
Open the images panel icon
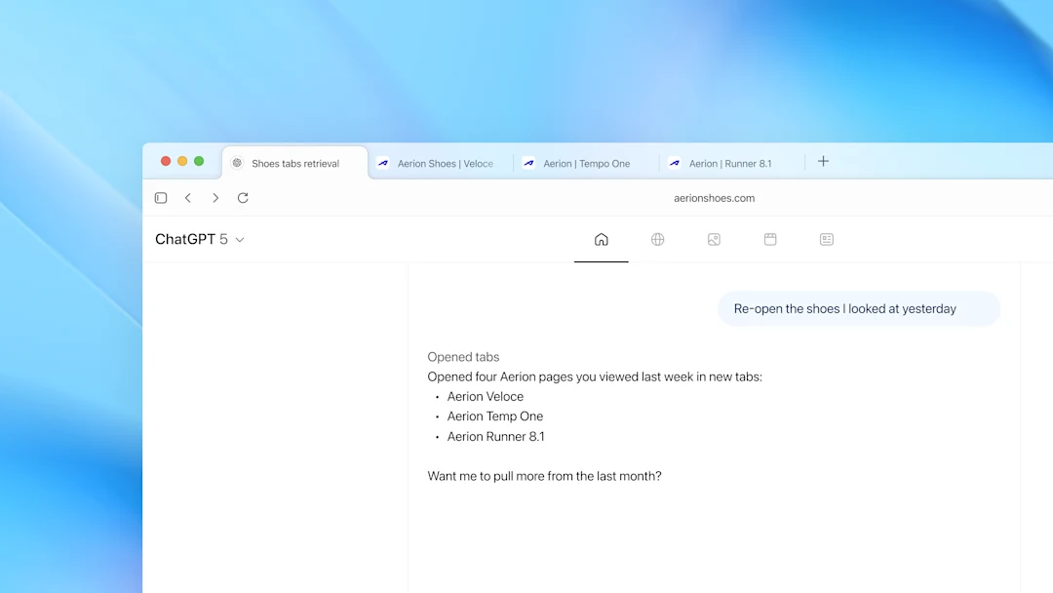pyautogui.click(x=714, y=239)
